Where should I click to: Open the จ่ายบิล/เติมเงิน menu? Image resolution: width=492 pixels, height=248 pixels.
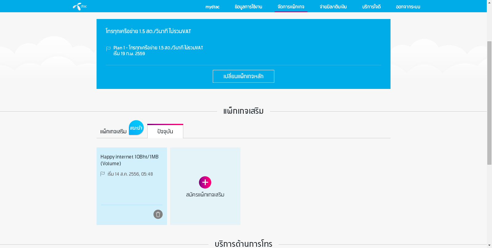[x=333, y=7]
